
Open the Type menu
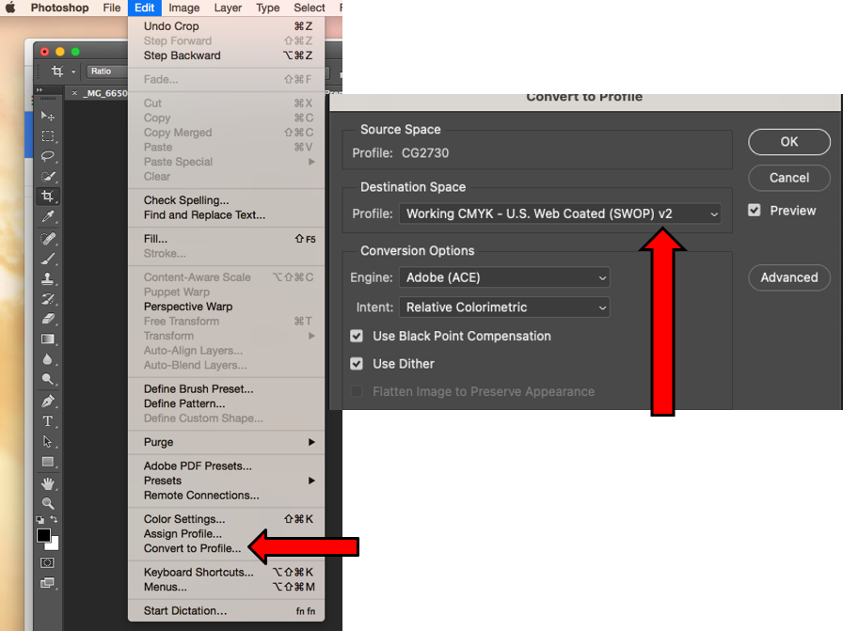click(267, 8)
